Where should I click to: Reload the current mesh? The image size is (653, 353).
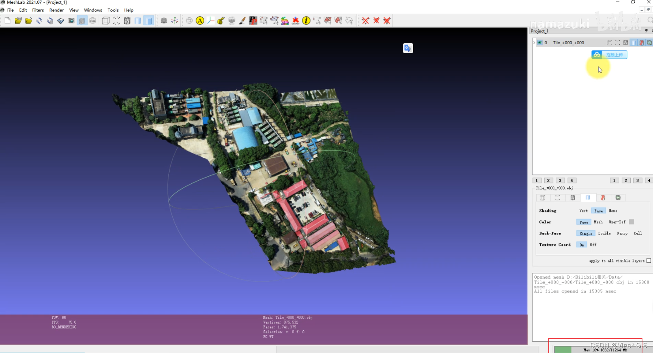[39, 21]
